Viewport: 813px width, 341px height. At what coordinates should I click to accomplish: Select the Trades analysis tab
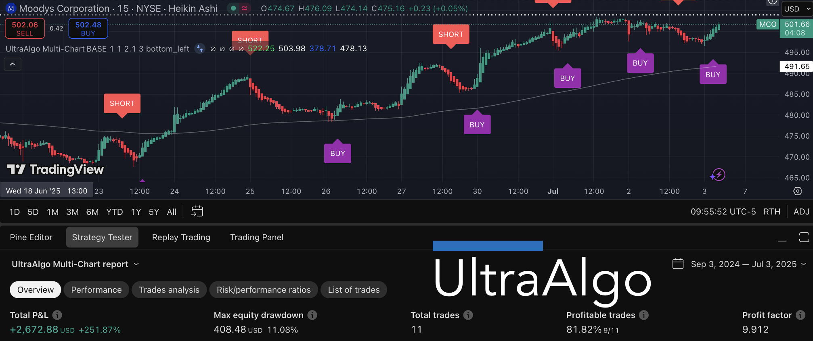[169, 290]
